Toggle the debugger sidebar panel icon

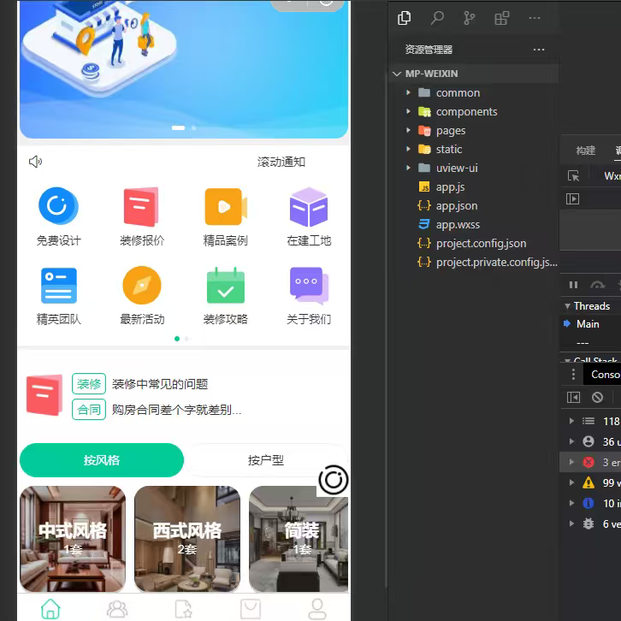pyautogui.click(x=573, y=198)
